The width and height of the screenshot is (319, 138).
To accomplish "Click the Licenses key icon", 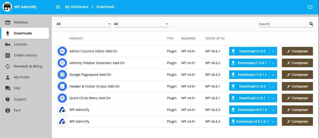I will (x=8, y=44).
